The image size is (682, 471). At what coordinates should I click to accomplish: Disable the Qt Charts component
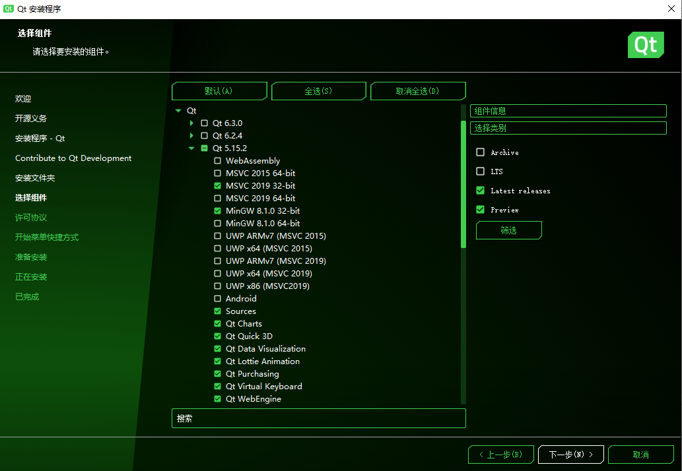point(218,323)
